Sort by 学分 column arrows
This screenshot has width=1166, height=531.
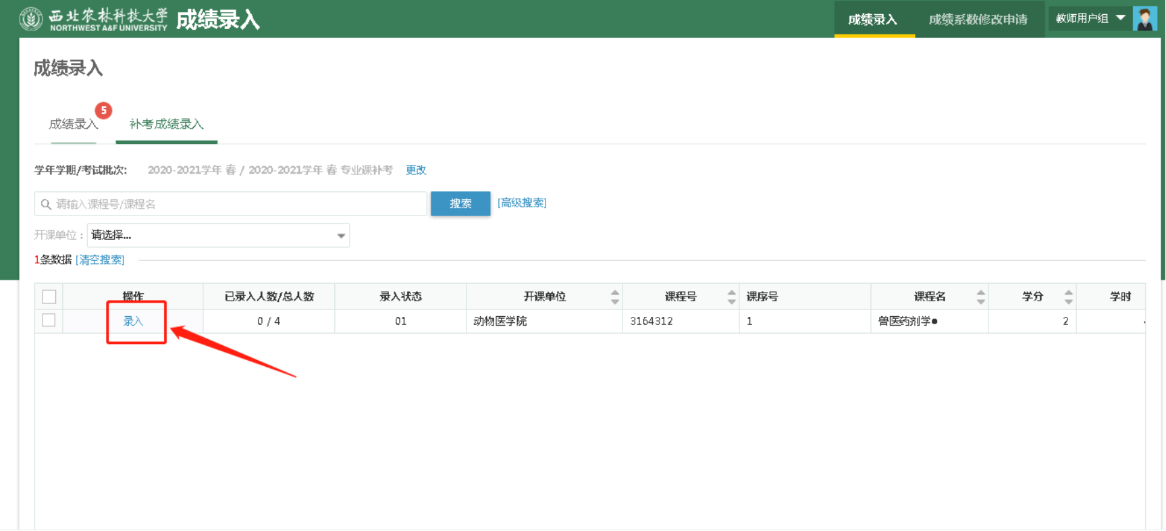click(1068, 297)
